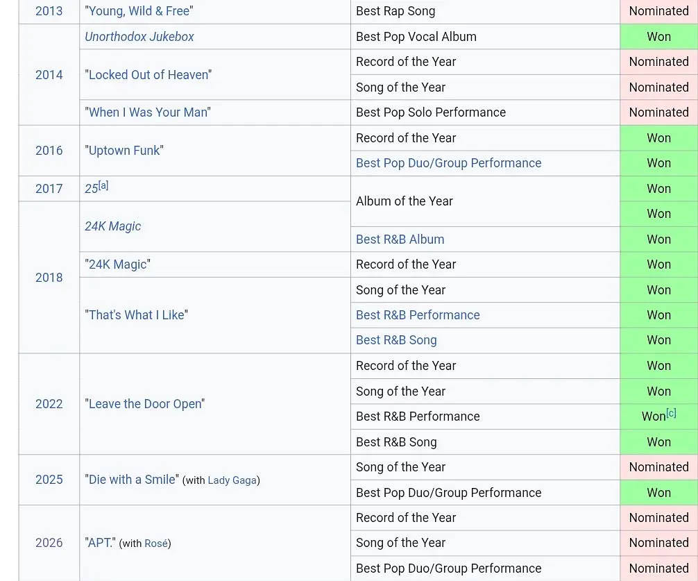Screen dimensions: 698x581
Task: Open the 24K Magic album link
Action: point(112,226)
